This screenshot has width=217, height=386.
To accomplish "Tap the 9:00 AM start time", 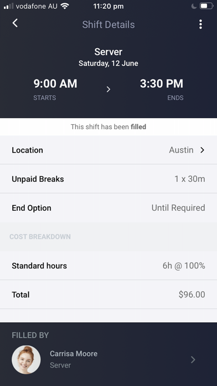I will coord(55,84).
